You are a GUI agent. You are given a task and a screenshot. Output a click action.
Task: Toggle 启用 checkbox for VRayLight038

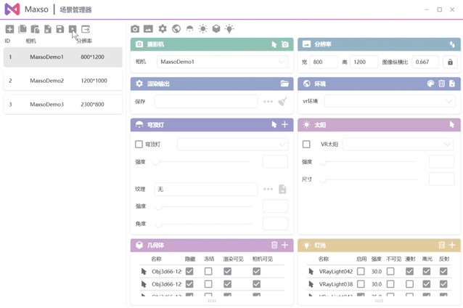click(x=361, y=284)
